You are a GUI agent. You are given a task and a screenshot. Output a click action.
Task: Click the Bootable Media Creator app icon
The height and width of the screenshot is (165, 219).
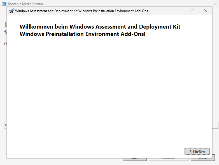[x=4, y=4]
